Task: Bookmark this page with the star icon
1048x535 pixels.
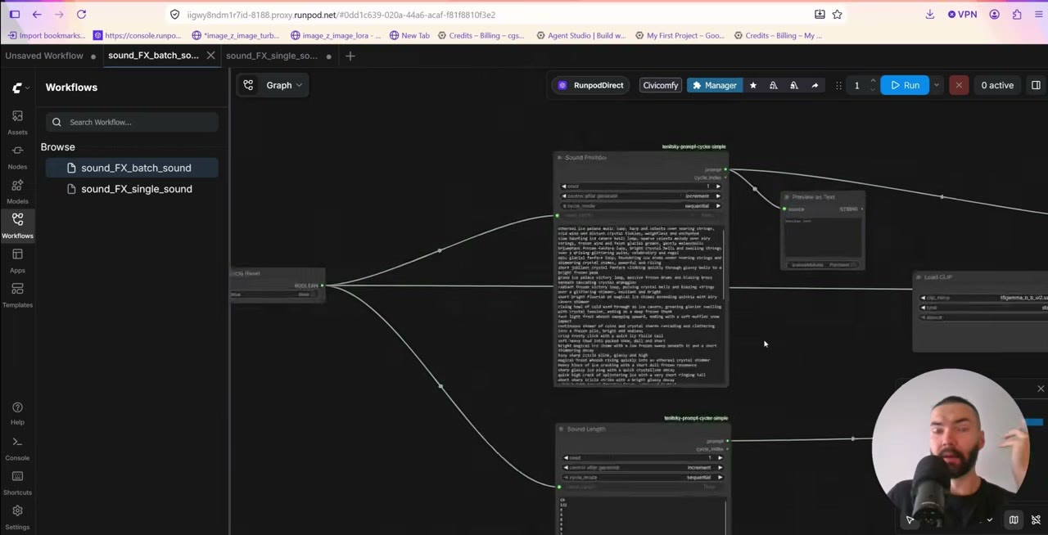Action: (838, 15)
